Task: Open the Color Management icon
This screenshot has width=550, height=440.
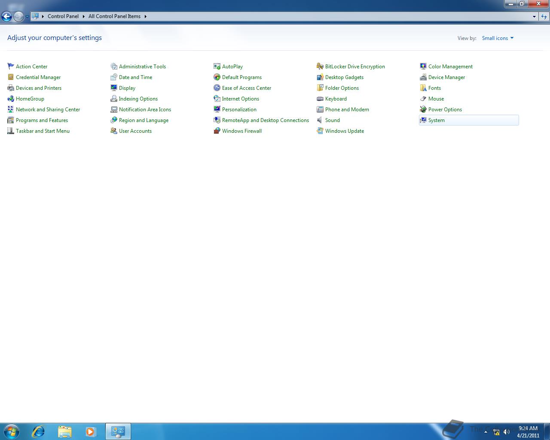Action: click(x=423, y=66)
